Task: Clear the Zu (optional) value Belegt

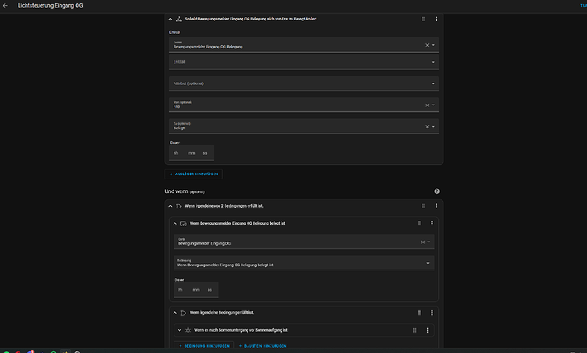Action: coord(427,127)
